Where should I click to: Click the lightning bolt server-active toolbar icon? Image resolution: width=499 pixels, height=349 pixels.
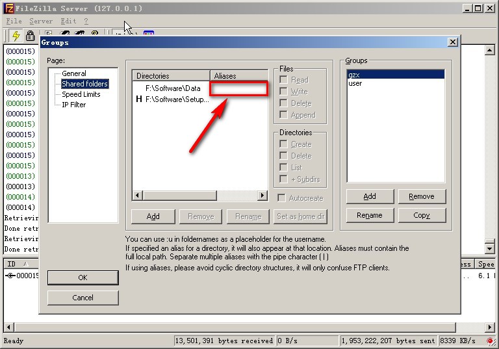(x=16, y=36)
